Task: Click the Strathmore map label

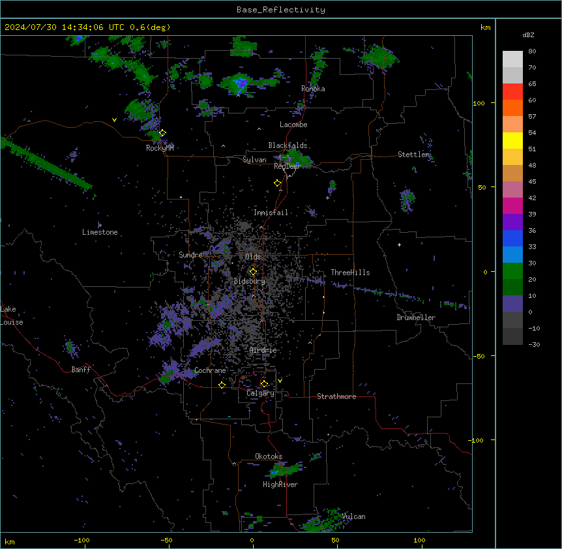Action: coord(336,396)
